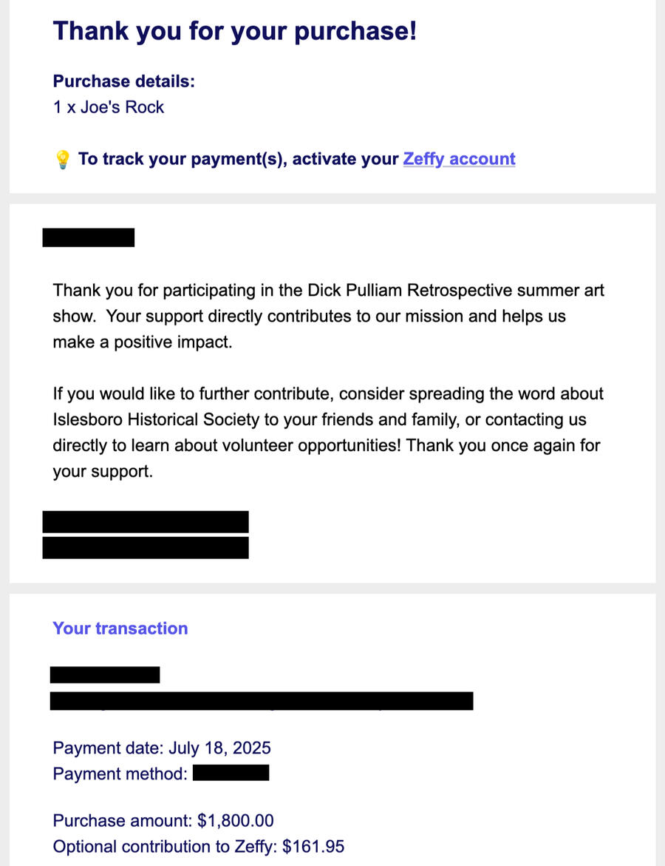Screen dimensions: 665x866
Task: Click the second redacted signature line
Action: click(x=146, y=548)
